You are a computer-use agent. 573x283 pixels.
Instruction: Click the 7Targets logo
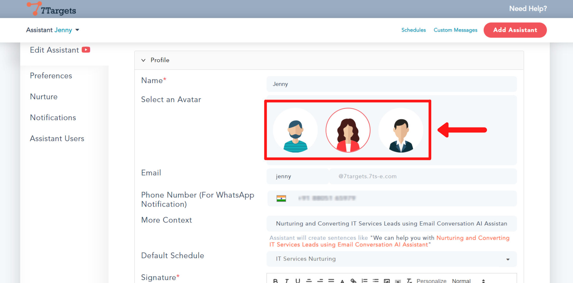(51, 9)
